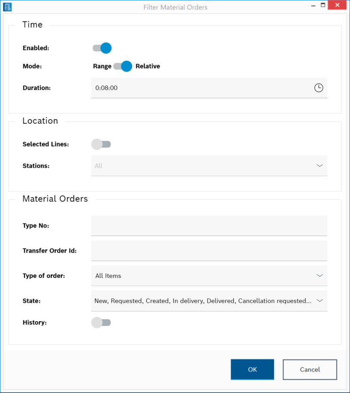
Task: Enable the Selected Lines switch
Action: (101, 144)
